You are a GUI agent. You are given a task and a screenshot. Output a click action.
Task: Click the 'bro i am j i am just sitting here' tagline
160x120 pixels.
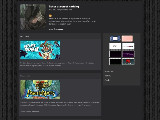point(60,10)
